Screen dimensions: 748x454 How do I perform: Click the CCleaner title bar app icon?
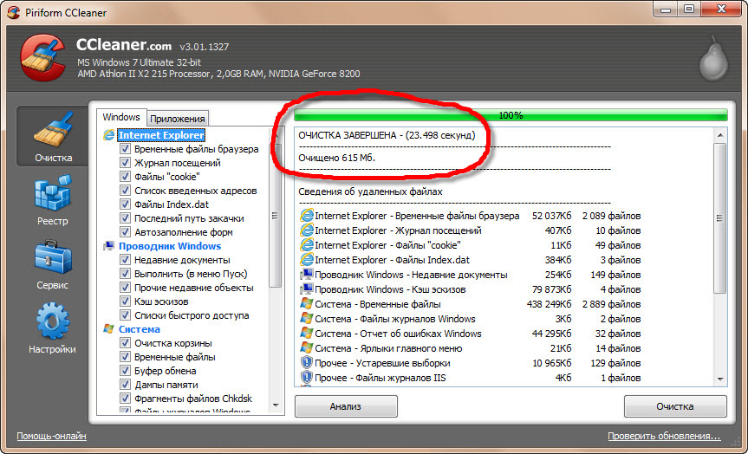[x=14, y=12]
